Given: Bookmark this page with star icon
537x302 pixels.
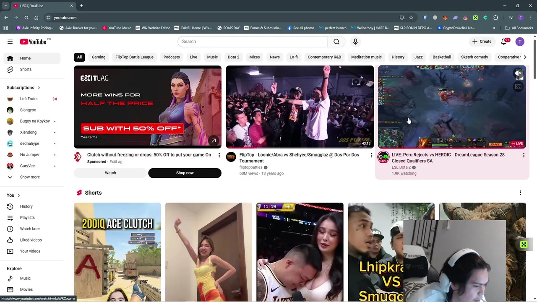Looking at the screenshot, I should pyautogui.click(x=411, y=18).
